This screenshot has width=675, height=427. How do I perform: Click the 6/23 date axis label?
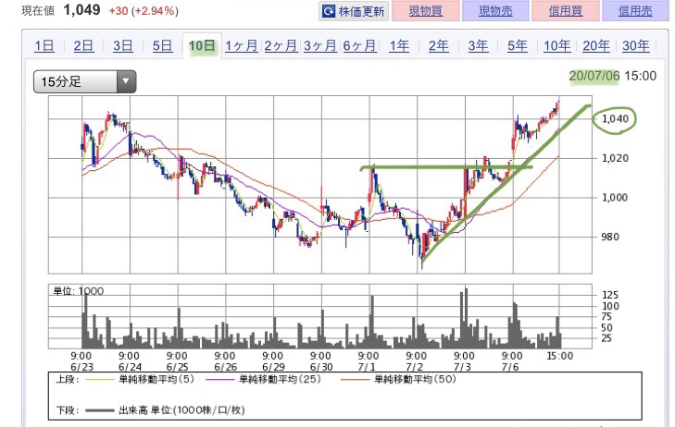tap(81, 367)
